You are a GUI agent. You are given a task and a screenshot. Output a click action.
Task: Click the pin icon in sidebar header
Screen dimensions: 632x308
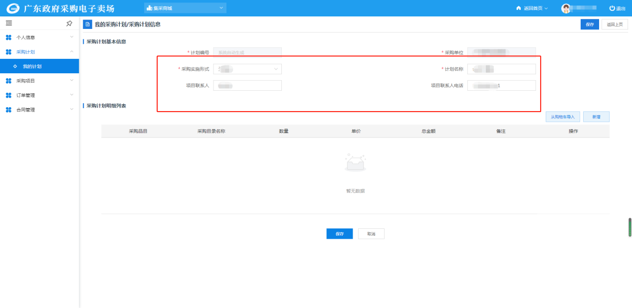tap(69, 23)
